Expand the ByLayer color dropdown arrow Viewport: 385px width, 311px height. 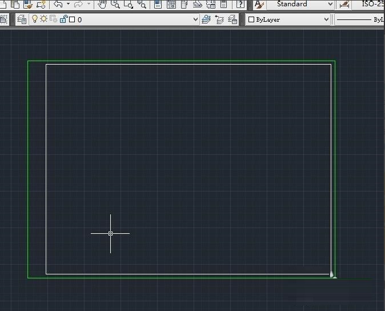tap(326, 19)
